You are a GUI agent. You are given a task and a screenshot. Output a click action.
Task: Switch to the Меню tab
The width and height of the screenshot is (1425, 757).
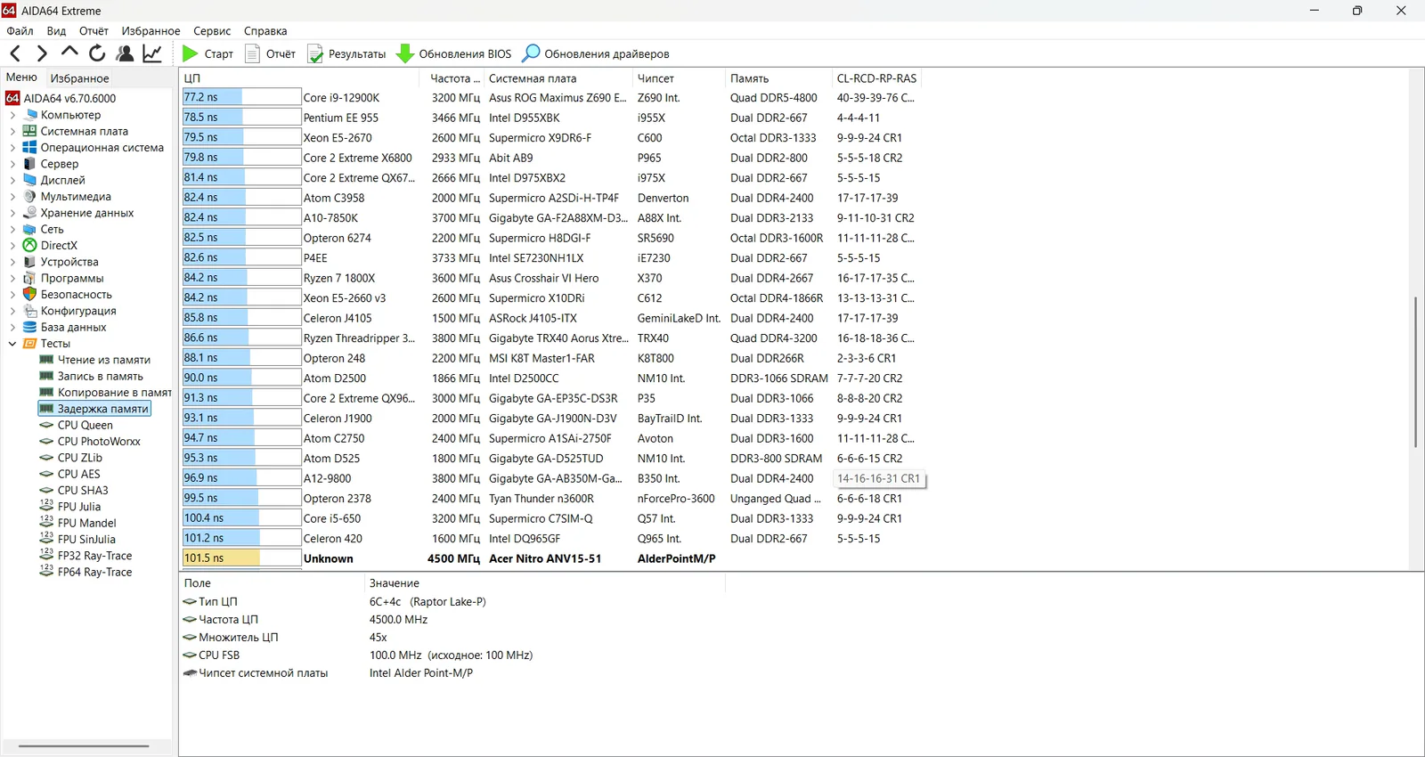(x=21, y=77)
